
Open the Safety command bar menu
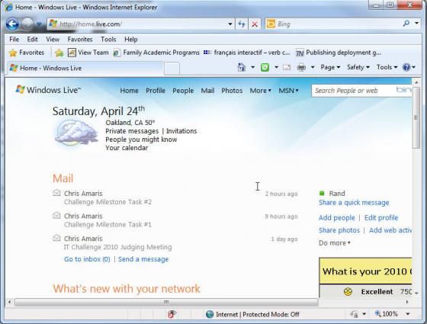pos(358,67)
